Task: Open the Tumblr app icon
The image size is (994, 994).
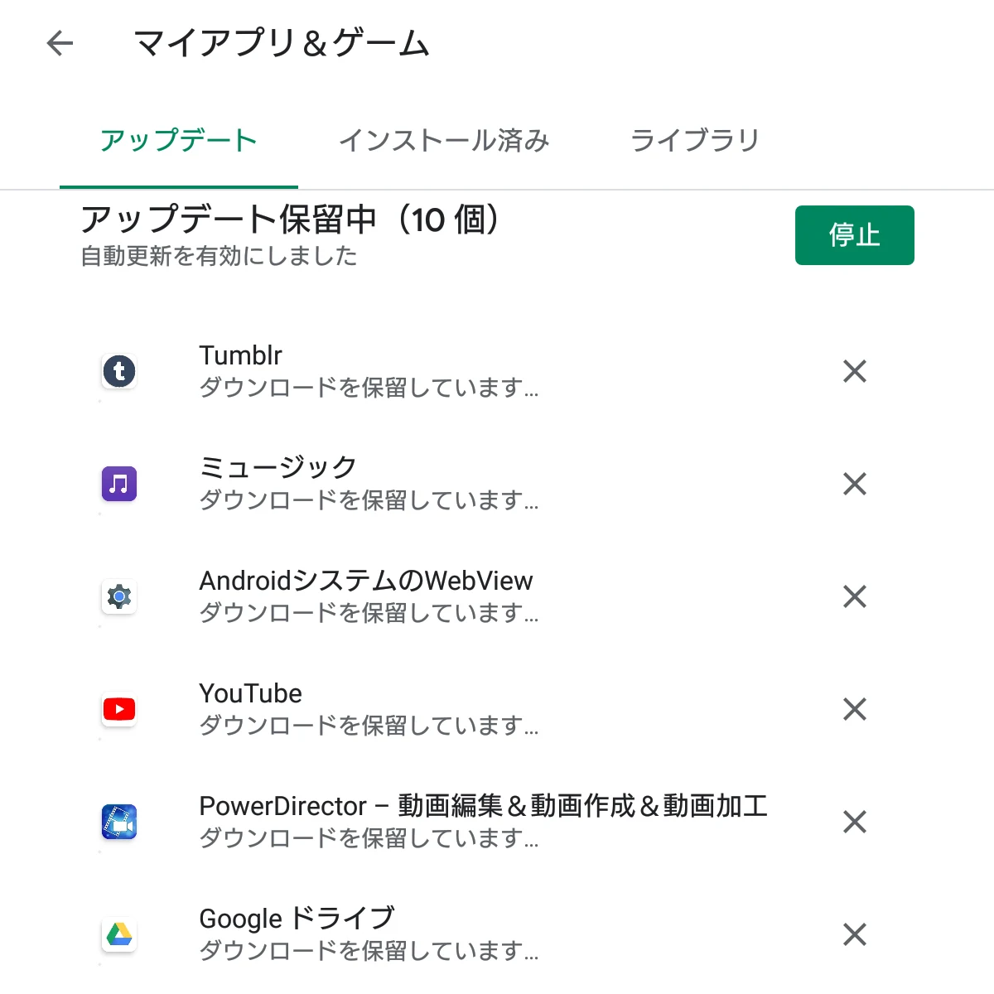Action: tap(119, 371)
